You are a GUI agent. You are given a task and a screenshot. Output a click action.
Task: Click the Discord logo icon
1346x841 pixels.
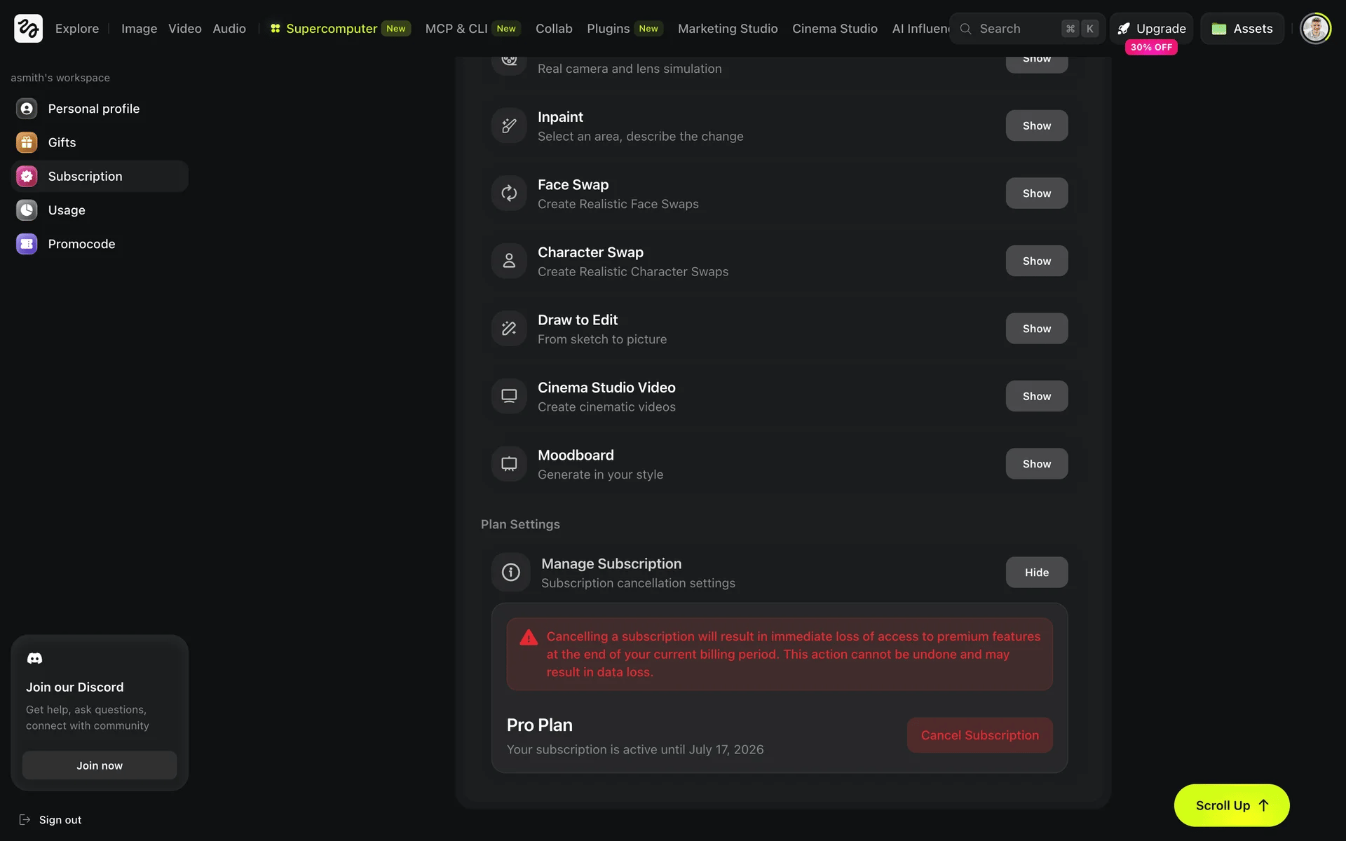pos(34,658)
